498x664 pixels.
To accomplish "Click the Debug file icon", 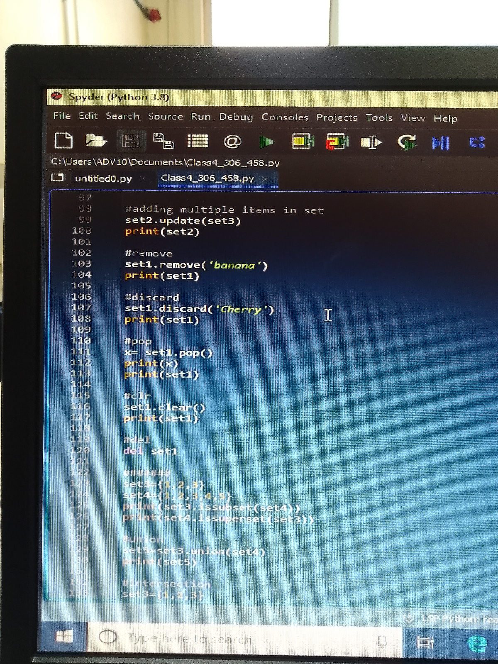I will (x=440, y=143).
